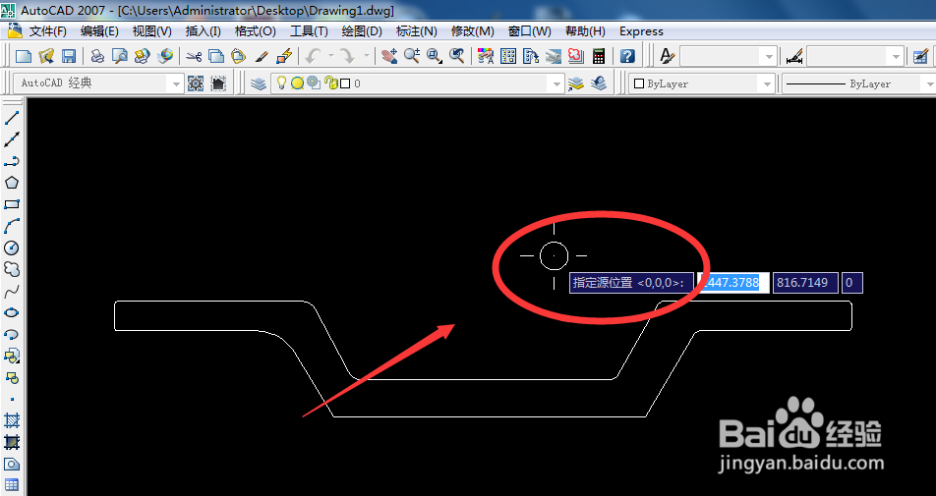Click the Text Style icon
The width and height of the screenshot is (936, 496).
pos(667,56)
